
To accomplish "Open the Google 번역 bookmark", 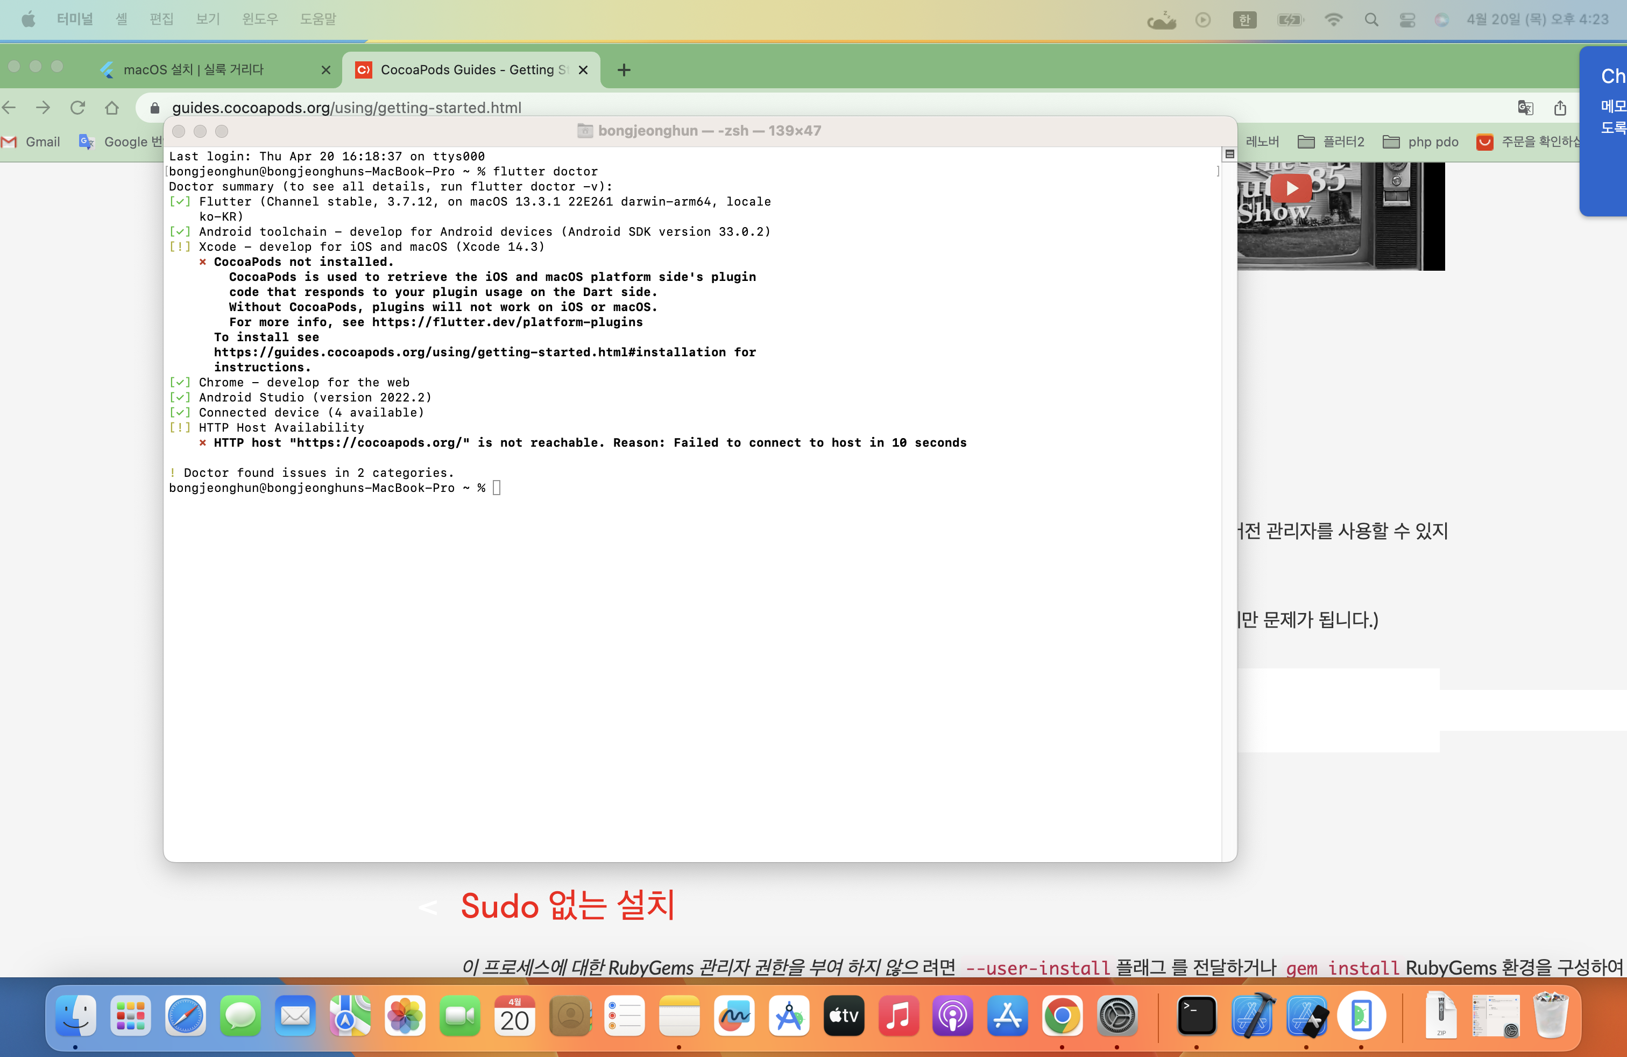I will [x=121, y=142].
